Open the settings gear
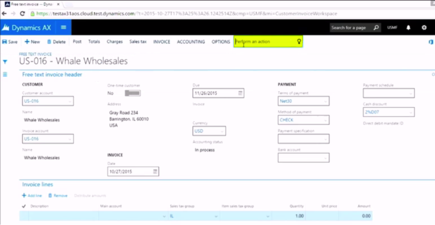 click(x=424, y=28)
